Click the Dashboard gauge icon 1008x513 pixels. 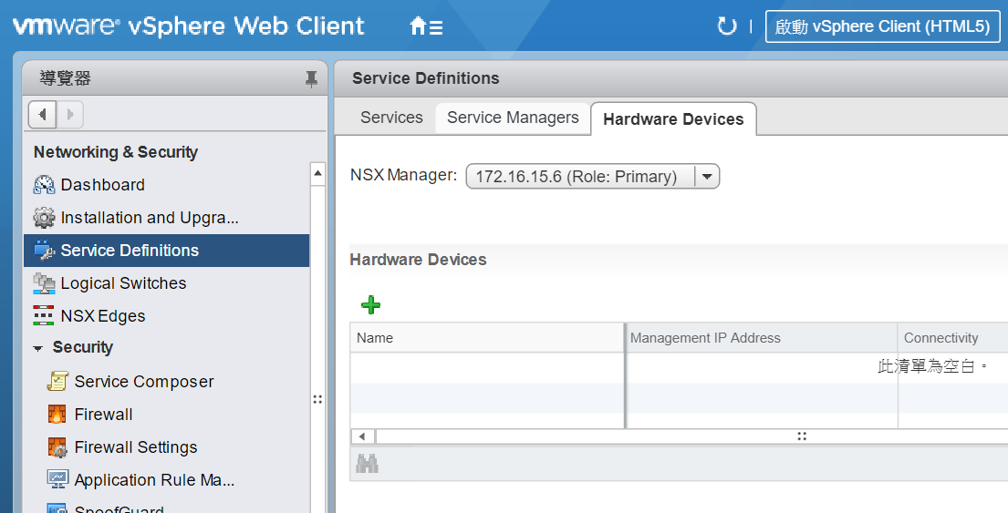point(44,185)
